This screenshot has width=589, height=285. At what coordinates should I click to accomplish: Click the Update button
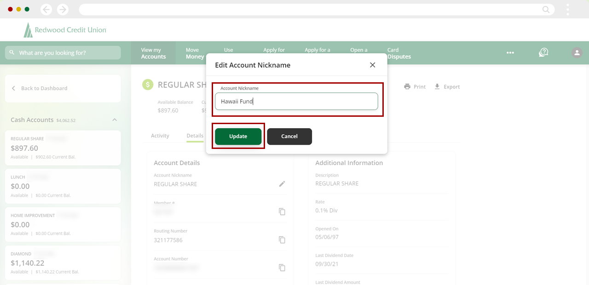(238, 136)
